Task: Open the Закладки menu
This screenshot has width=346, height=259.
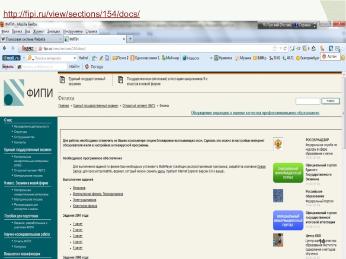Action: click(54, 31)
